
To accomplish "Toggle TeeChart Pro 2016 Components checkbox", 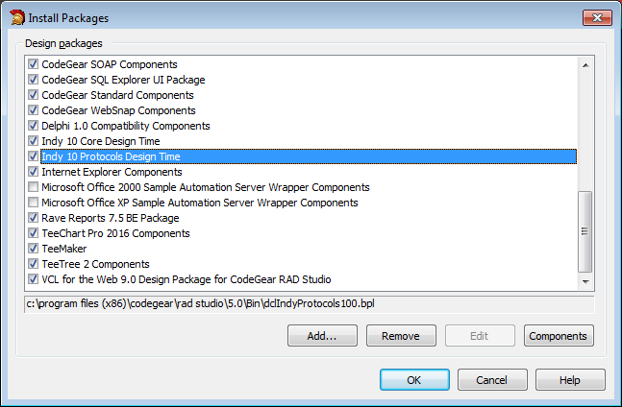I will coord(34,233).
